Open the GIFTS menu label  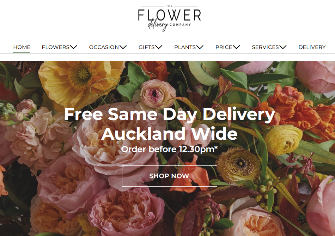pyautogui.click(x=147, y=47)
